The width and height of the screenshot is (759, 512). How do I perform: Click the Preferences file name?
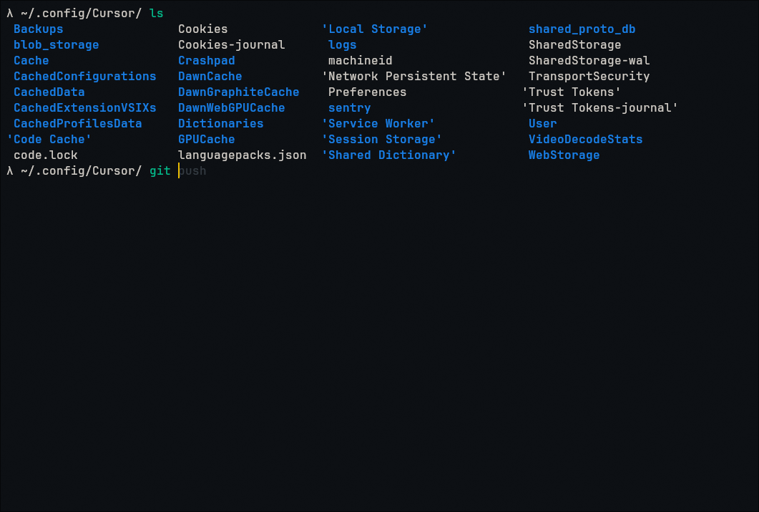368,92
